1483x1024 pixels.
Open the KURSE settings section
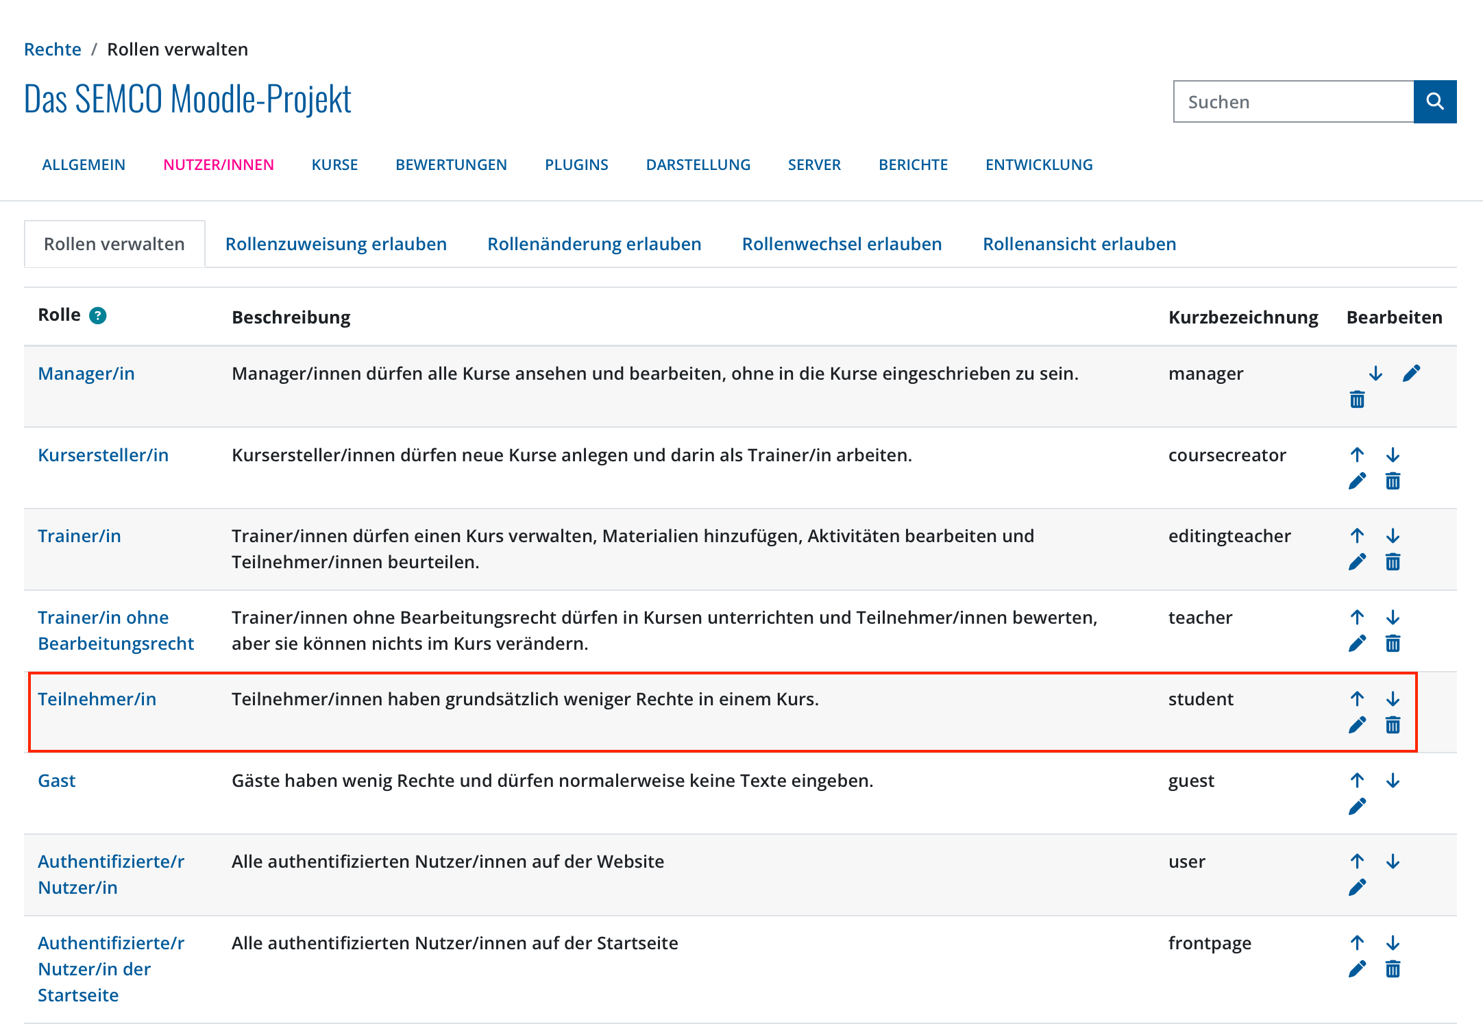[x=334, y=164]
